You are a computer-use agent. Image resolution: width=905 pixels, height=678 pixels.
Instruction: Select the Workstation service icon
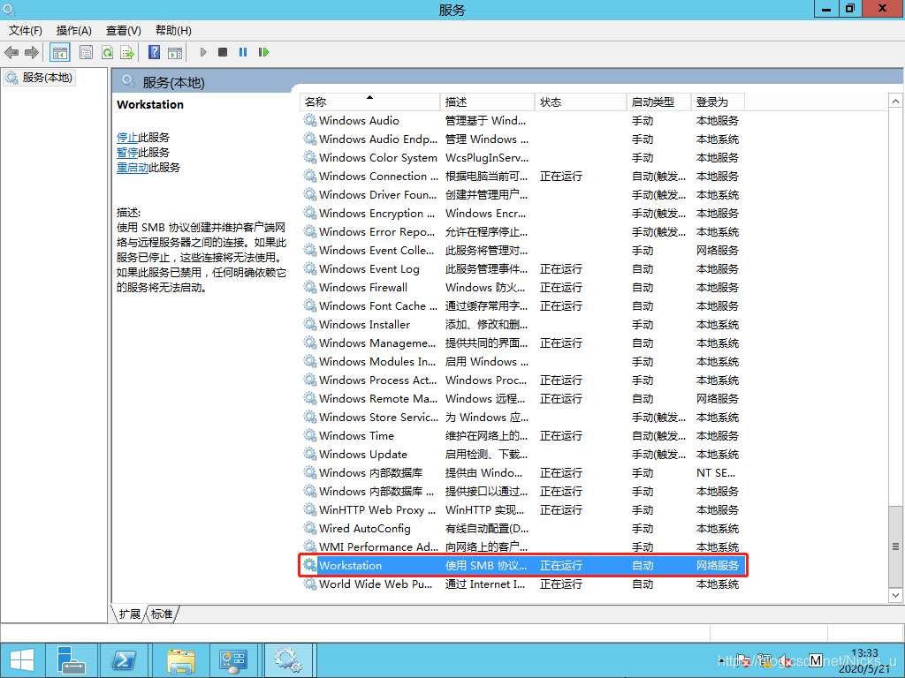click(310, 565)
